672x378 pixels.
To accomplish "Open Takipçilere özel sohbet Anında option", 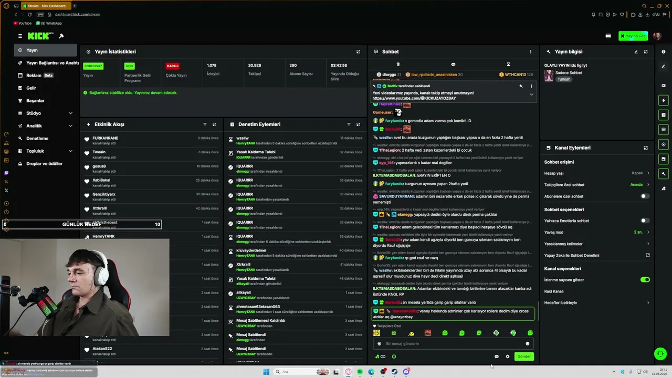I will [x=597, y=185].
